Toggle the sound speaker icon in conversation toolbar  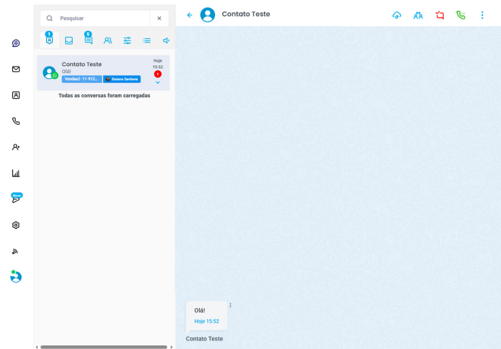click(x=166, y=40)
